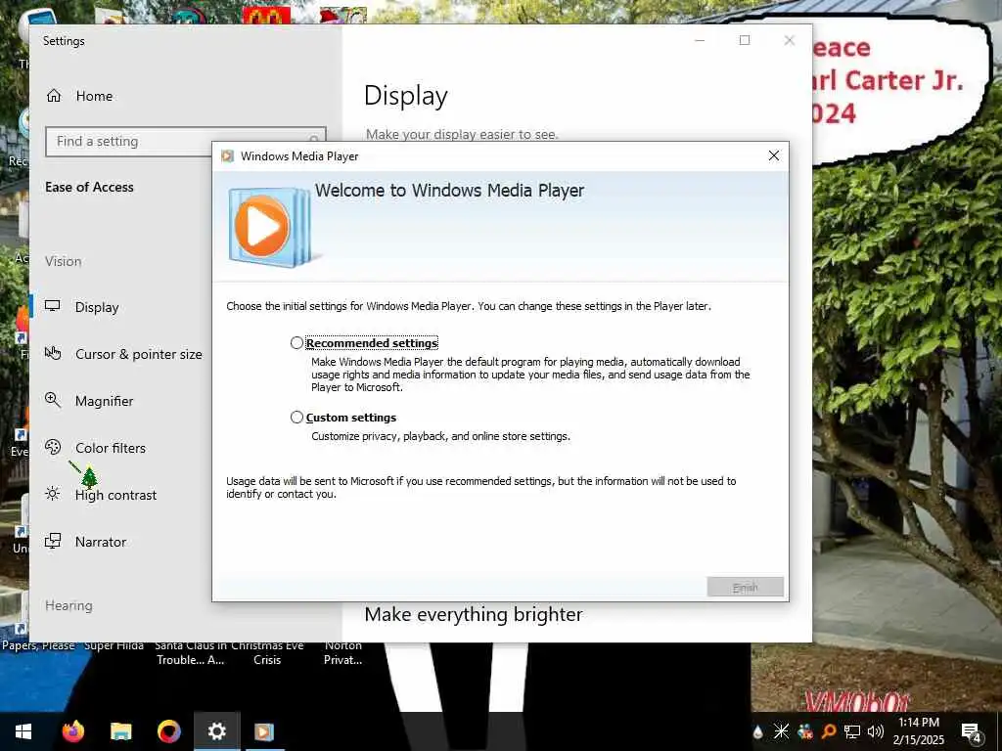Screen dimensions: 1002x751
Task: Open the clock showing 1:14 PM
Action: coord(919,731)
